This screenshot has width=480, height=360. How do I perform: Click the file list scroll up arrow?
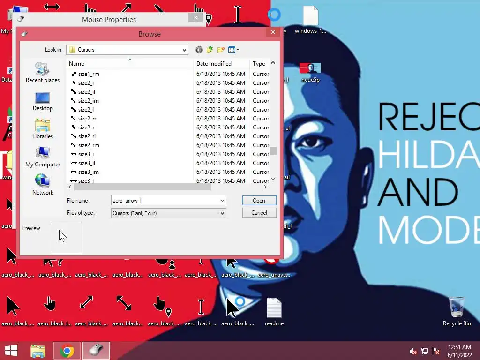[x=273, y=63]
